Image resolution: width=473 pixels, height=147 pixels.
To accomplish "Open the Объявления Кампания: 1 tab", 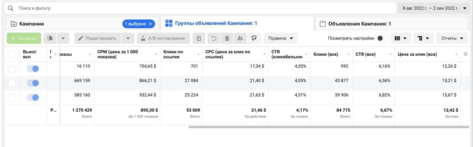I will (360, 24).
